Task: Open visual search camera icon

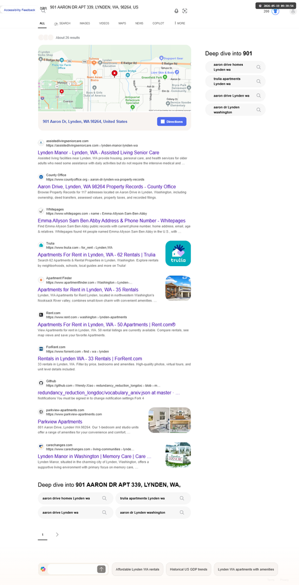Action: point(185,11)
